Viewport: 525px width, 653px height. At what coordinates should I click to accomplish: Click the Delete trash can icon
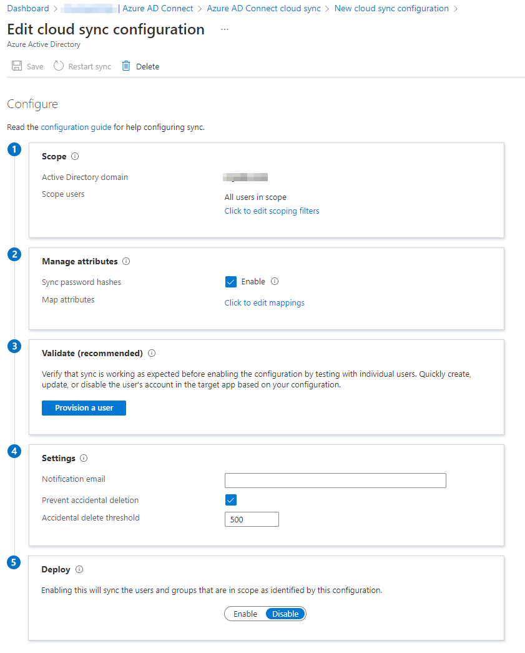126,66
